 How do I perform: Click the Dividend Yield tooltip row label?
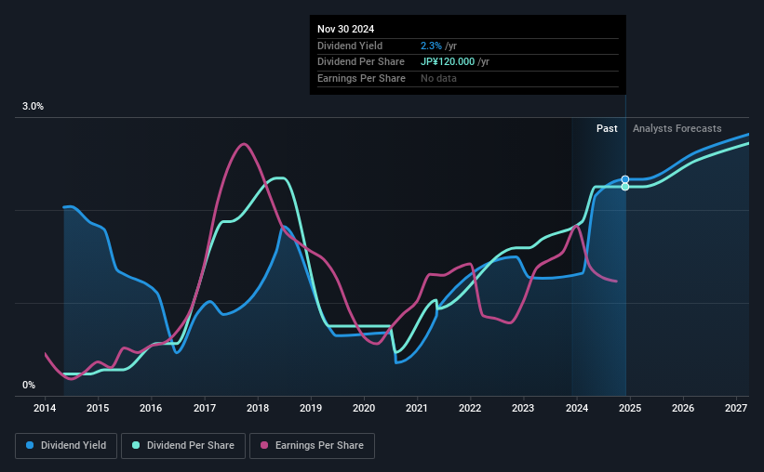[x=350, y=46]
